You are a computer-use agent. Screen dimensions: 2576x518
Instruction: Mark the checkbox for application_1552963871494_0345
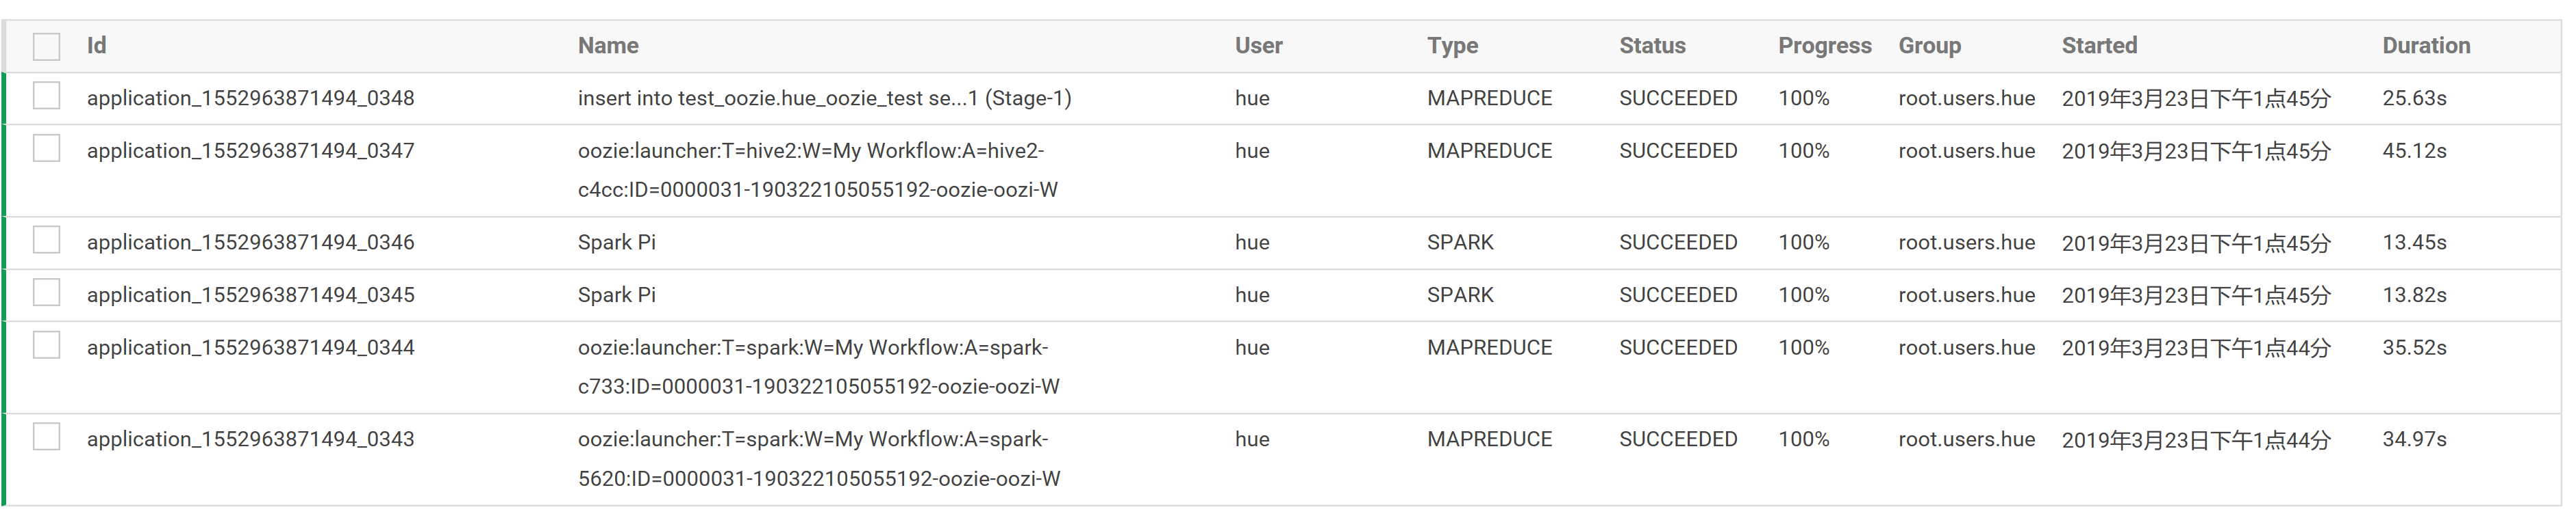[x=46, y=293]
